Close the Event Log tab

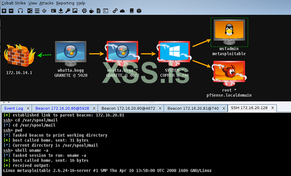coord(28,108)
